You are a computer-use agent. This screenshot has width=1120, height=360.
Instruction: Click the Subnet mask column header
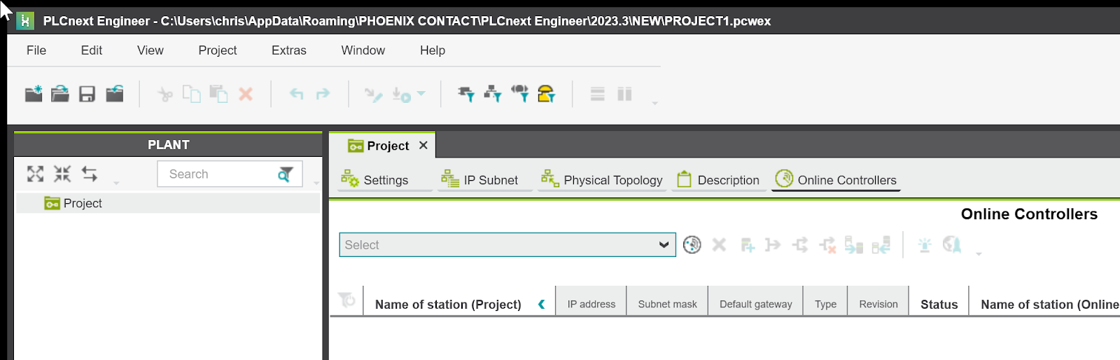[668, 304]
